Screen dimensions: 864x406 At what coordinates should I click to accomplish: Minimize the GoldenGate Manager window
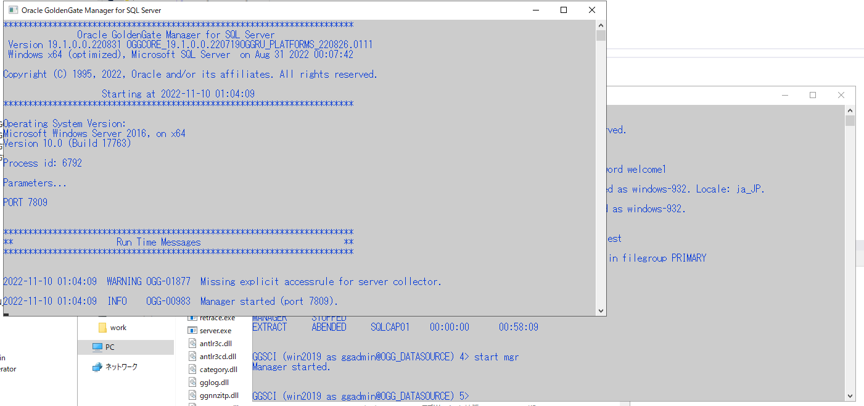click(535, 10)
